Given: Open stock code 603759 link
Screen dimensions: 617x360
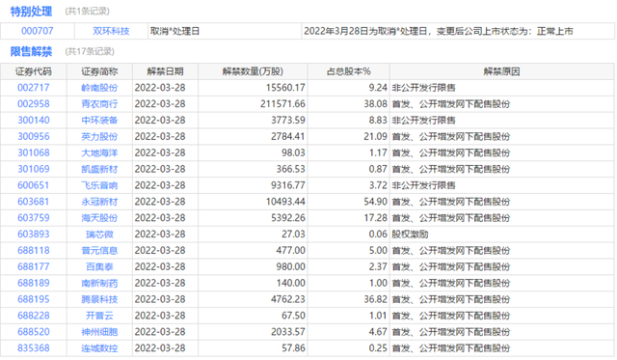Looking at the screenshot, I should (x=34, y=218).
